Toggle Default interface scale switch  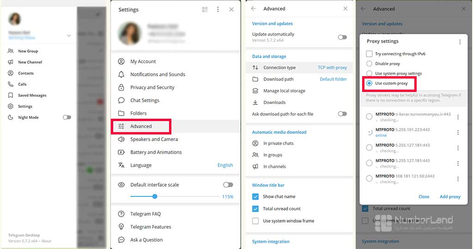[228, 185]
